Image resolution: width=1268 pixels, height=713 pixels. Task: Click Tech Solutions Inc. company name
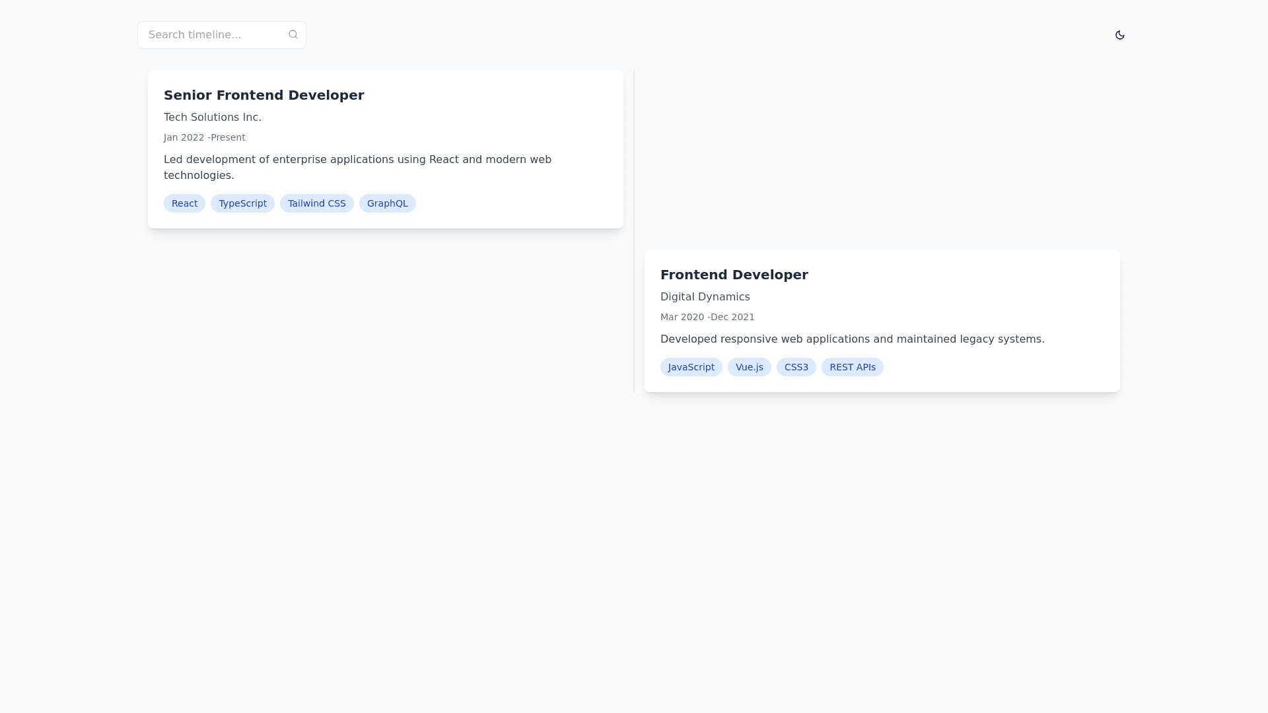(212, 118)
